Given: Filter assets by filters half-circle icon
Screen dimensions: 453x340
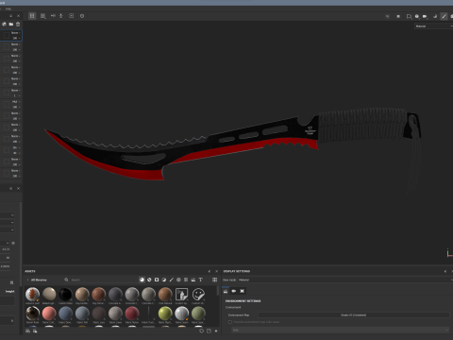Looking at the screenshot, I should (164, 280).
